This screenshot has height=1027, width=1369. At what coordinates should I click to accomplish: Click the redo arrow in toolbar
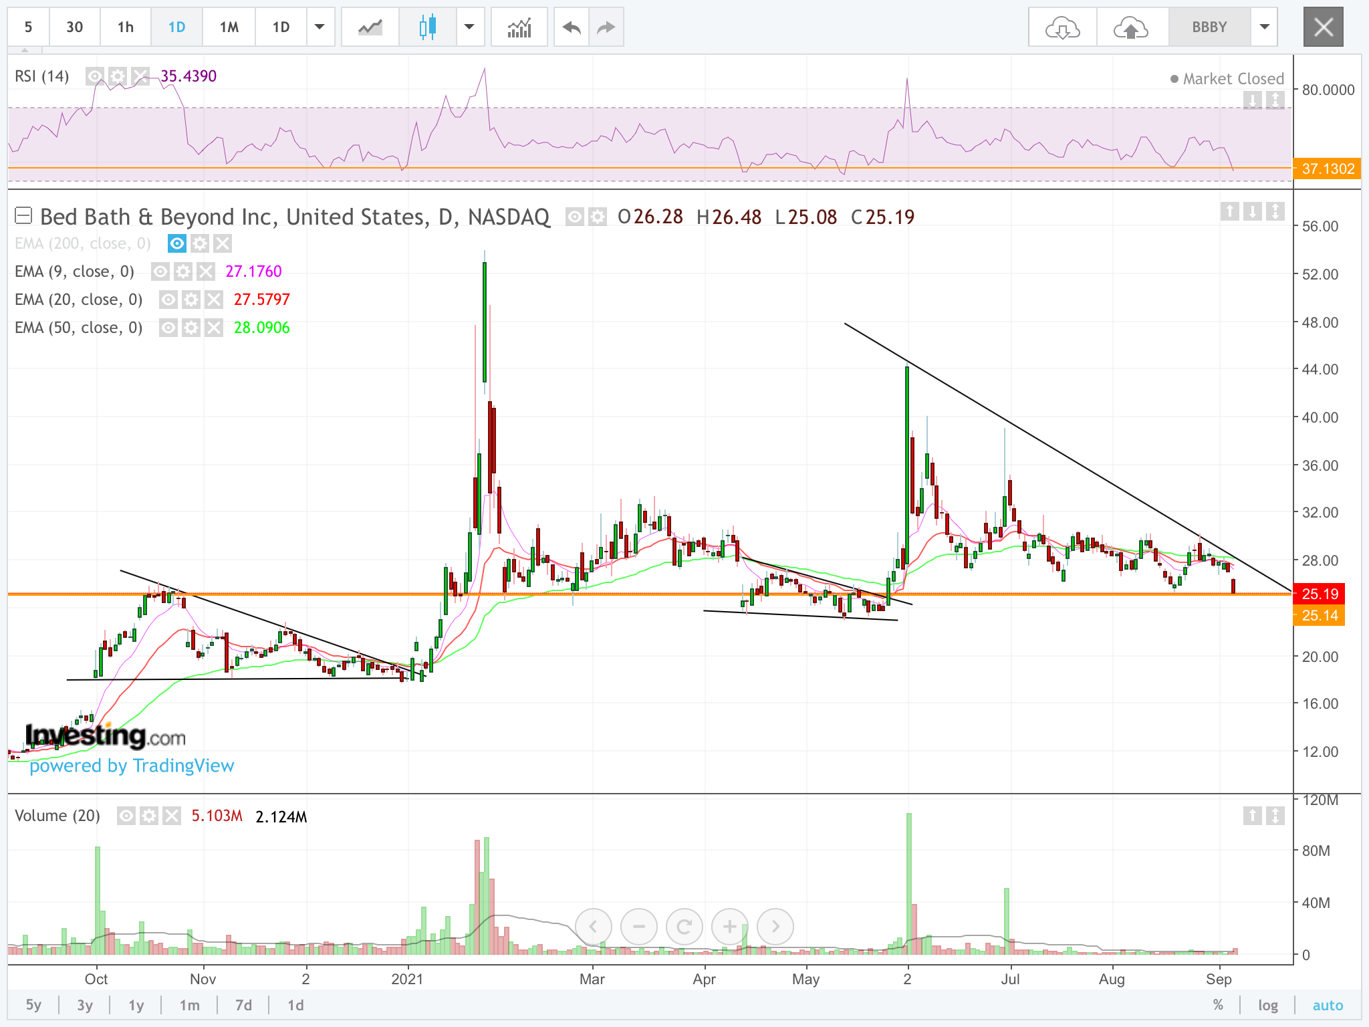[606, 27]
